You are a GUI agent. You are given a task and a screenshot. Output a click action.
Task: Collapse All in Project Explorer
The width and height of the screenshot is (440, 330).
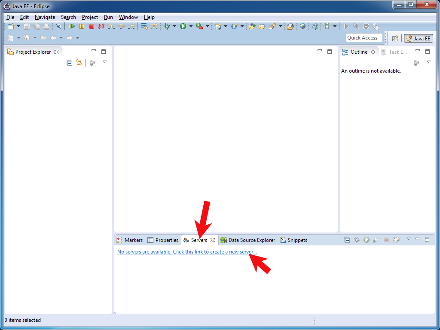pyautogui.click(x=69, y=63)
